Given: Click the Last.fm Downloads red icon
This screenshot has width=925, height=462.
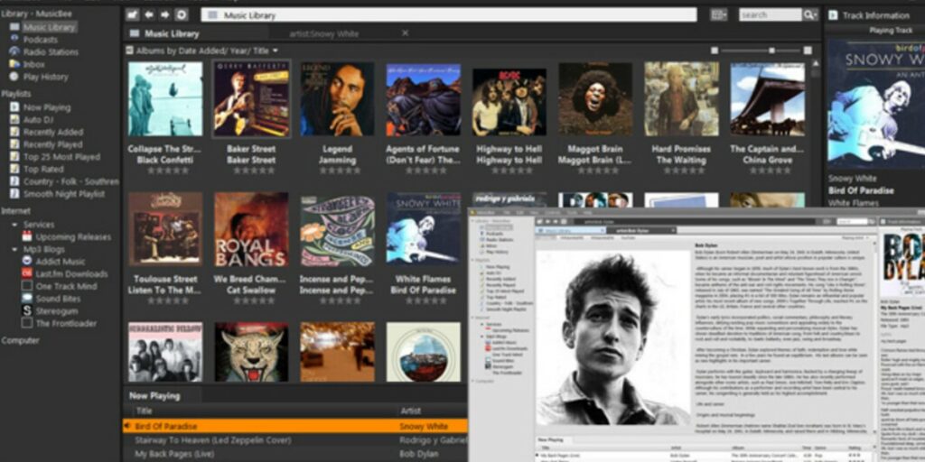Looking at the screenshot, I should click(26, 273).
